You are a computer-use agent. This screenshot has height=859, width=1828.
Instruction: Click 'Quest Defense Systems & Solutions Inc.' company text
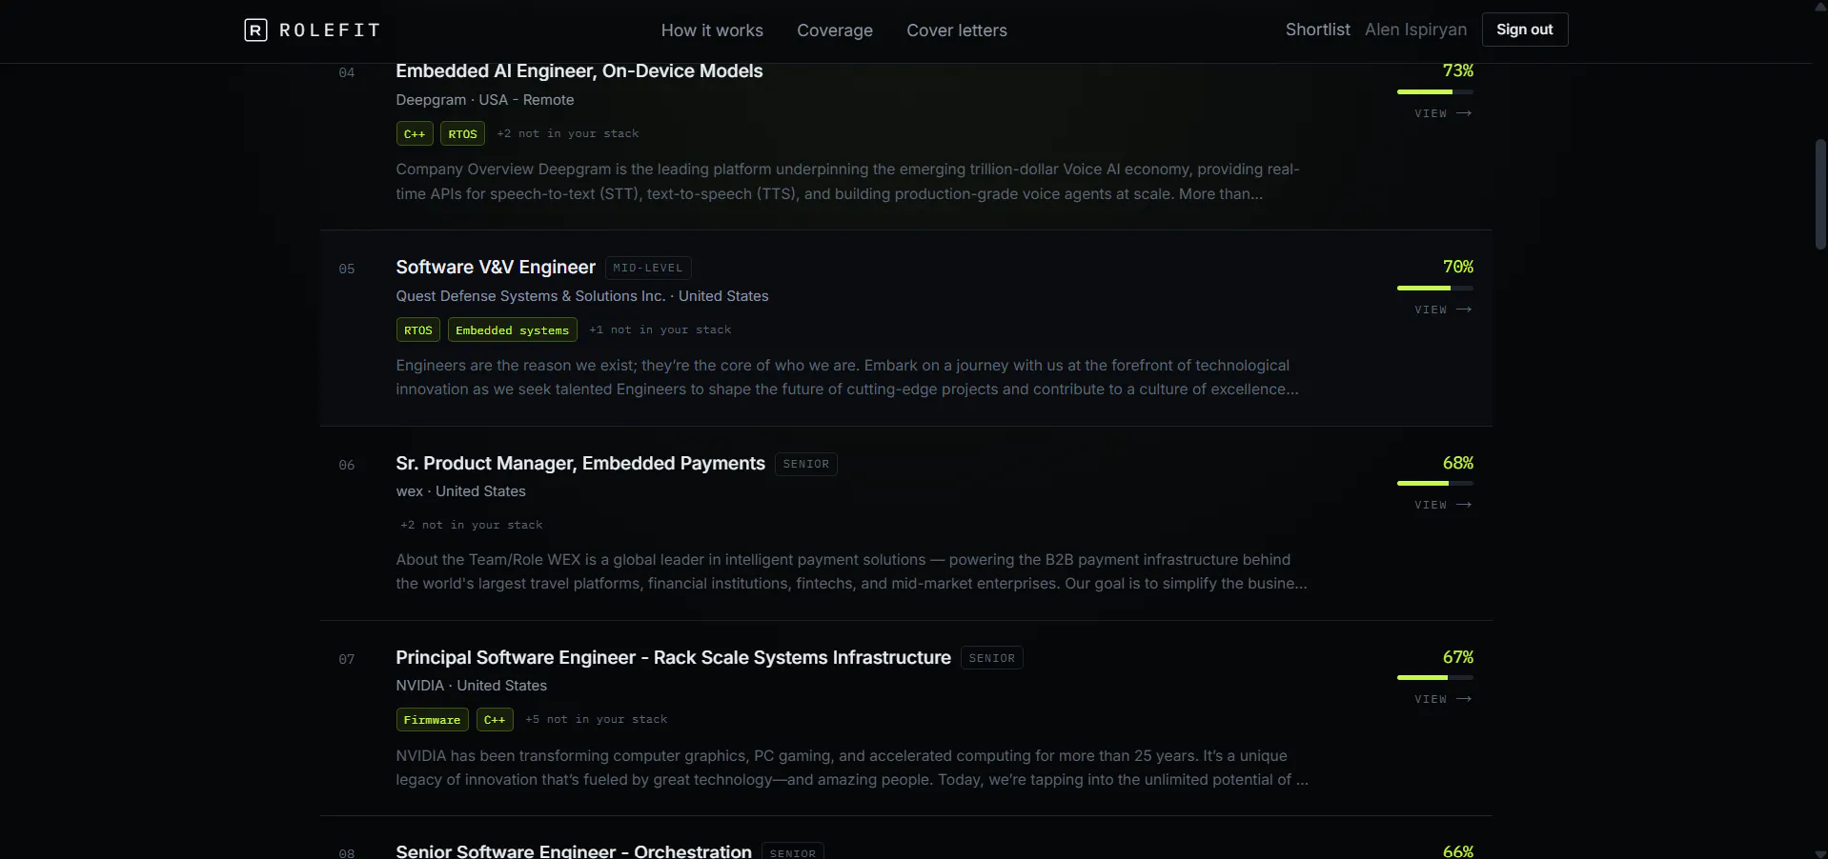coord(531,296)
